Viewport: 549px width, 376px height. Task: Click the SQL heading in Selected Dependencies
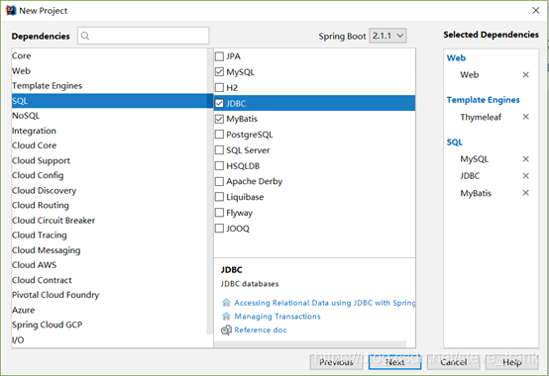[x=455, y=142]
